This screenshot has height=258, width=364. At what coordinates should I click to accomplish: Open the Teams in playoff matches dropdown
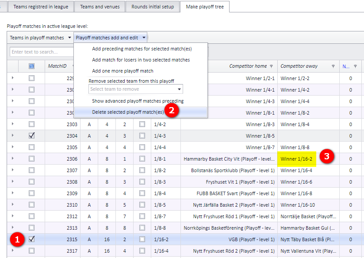[40, 38]
